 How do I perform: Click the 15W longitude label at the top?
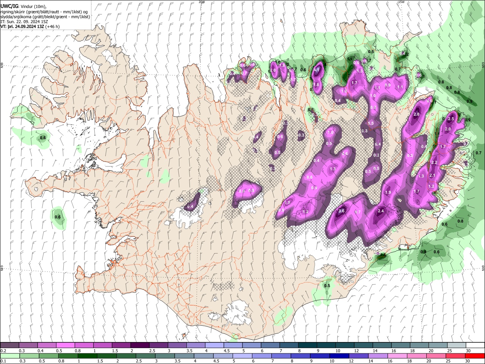click(401, 2)
